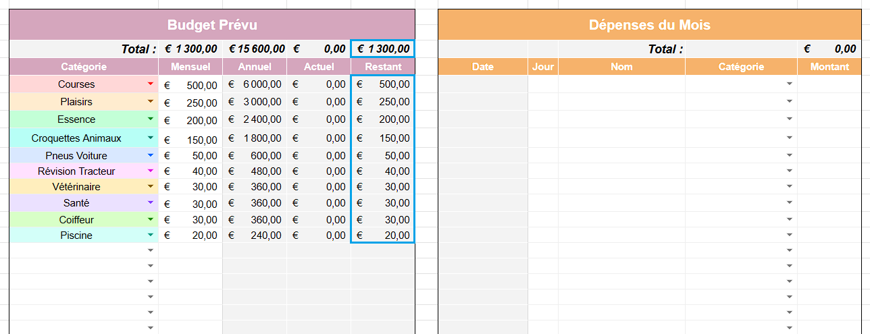Click the Budget Prévu title cell
This screenshot has height=334, width=870.
pyautogui.click(x=212, y=25)
